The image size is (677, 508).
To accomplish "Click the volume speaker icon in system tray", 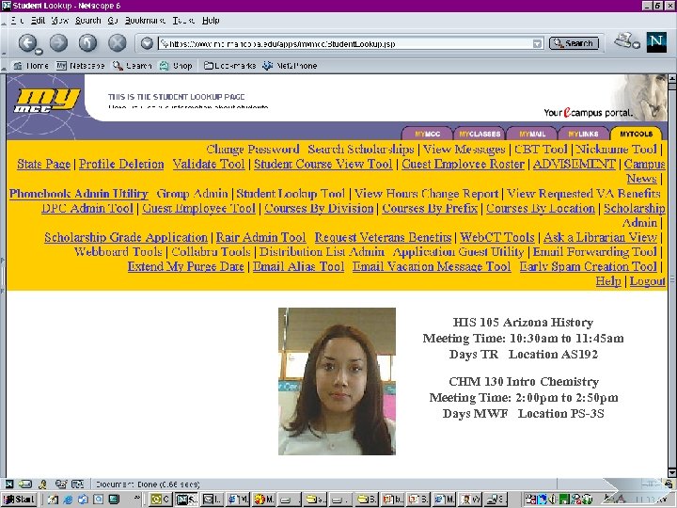I will (x=552, y=500).
